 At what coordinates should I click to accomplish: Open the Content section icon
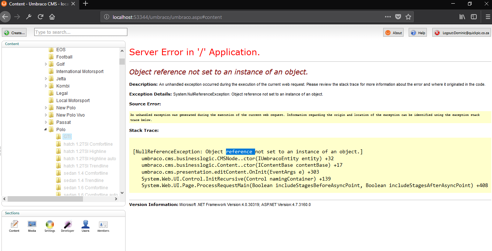coord(14,226)
